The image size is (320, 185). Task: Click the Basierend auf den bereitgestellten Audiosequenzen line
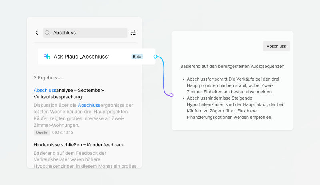(x=232, y=66)
